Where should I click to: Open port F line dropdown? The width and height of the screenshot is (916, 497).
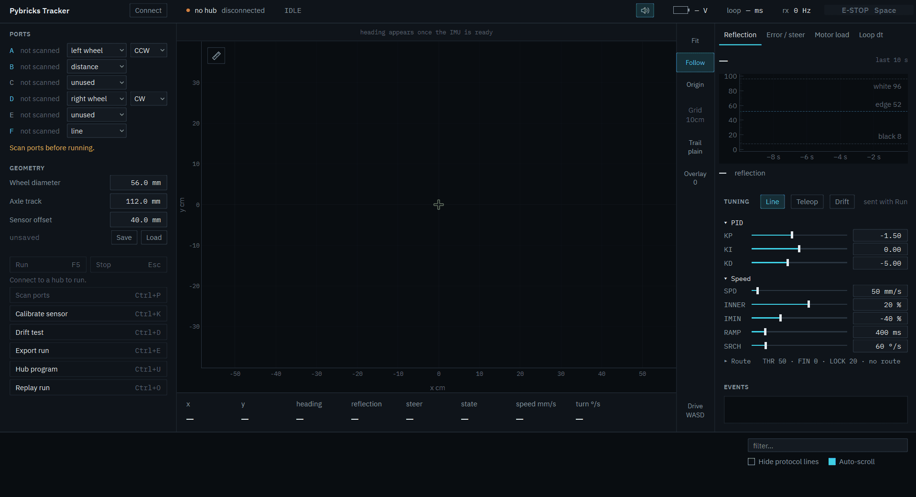click(x=97, y=131)
